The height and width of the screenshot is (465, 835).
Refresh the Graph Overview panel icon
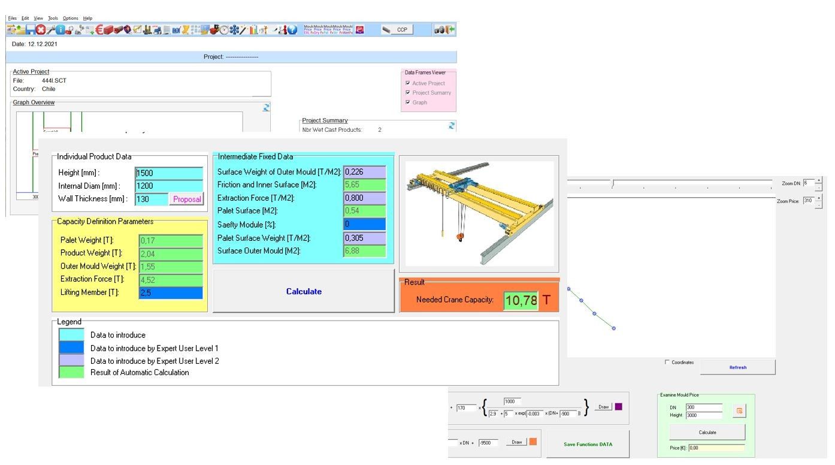click(267, 107)
